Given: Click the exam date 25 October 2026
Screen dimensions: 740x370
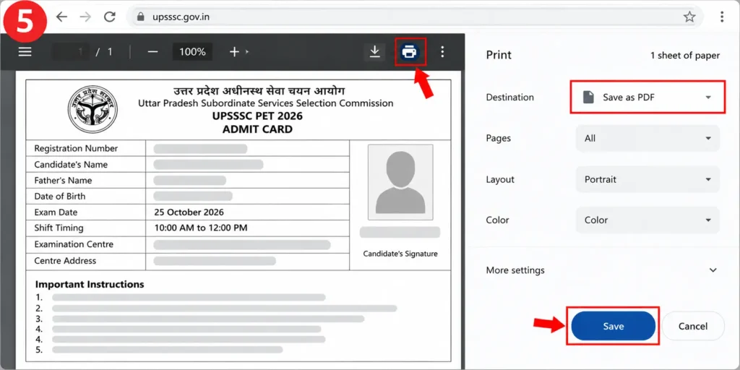Looking at the screenshot, I should pos(189,212).
